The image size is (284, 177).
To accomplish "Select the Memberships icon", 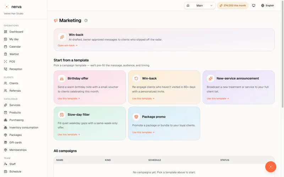I will (6, 150).
